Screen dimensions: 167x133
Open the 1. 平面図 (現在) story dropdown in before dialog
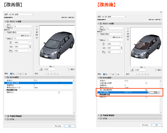point(18,33)
